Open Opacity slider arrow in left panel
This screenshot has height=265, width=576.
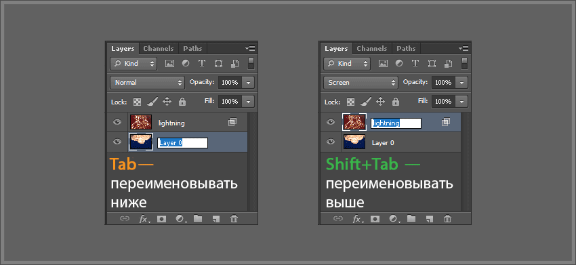[248, 83]
